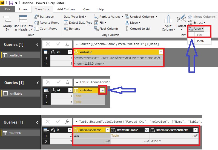Click the expand icon on xmlvalue table column

(x=102, y=91)
